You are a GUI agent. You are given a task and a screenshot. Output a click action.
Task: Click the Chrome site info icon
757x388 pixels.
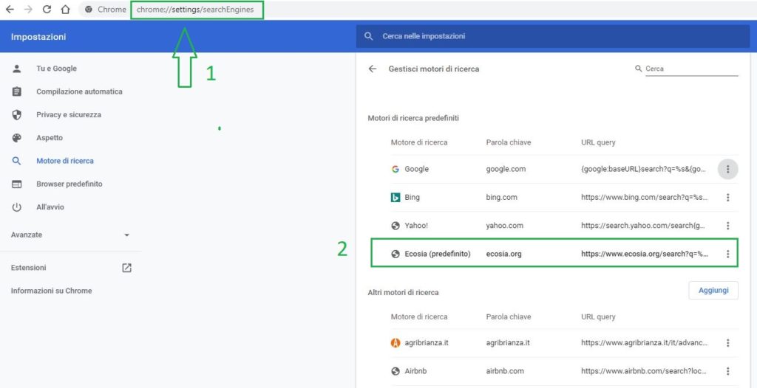click(x=89, y=9)
